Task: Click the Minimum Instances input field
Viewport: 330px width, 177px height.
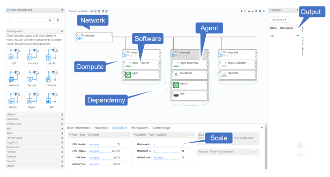Action: click(x=167, y=144)
